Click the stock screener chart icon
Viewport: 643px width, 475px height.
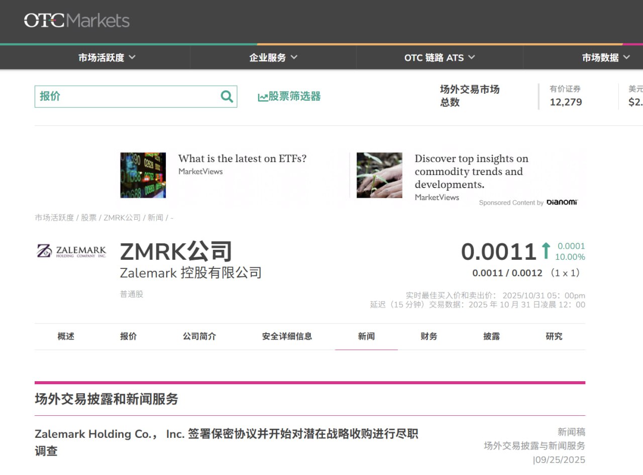click(263, 97)
